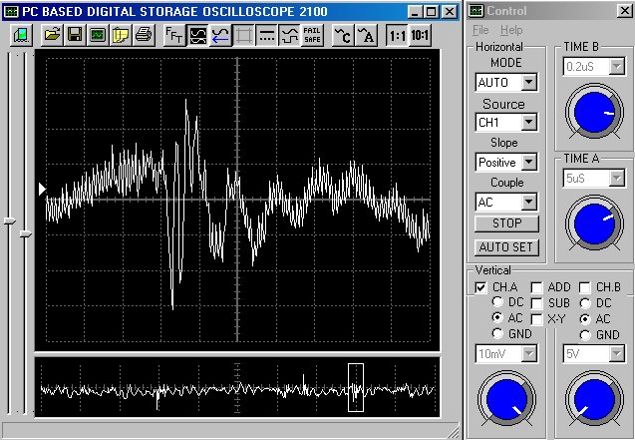Open the Help menu in Control window
The image size is (635, 440).
click(511, 30)
